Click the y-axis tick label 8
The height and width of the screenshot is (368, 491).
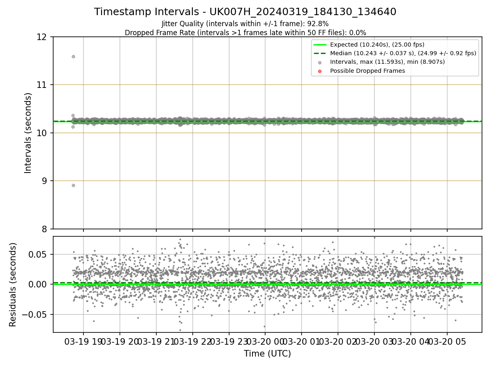click(45, 229)
